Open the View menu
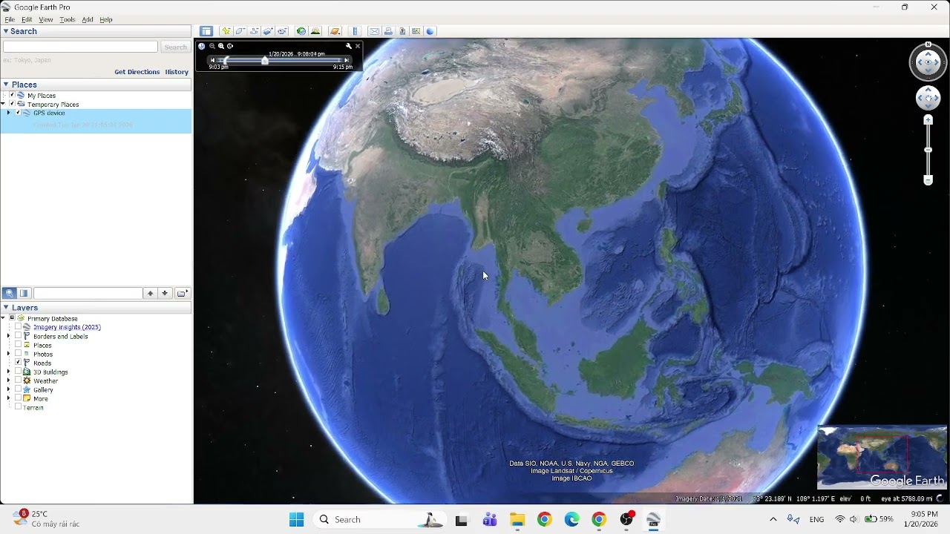 coord(46,19)
